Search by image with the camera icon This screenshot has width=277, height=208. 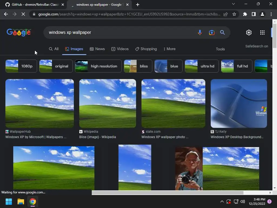212,32
